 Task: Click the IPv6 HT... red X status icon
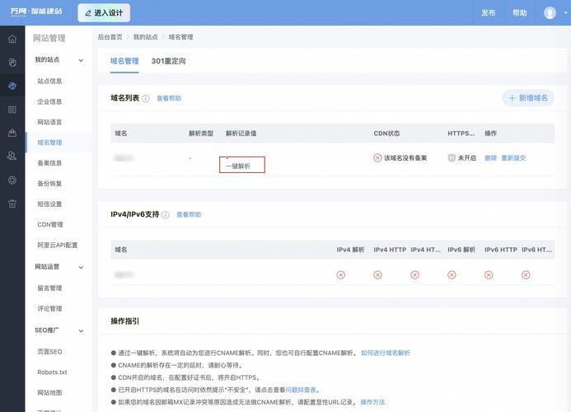click(526, 274)
